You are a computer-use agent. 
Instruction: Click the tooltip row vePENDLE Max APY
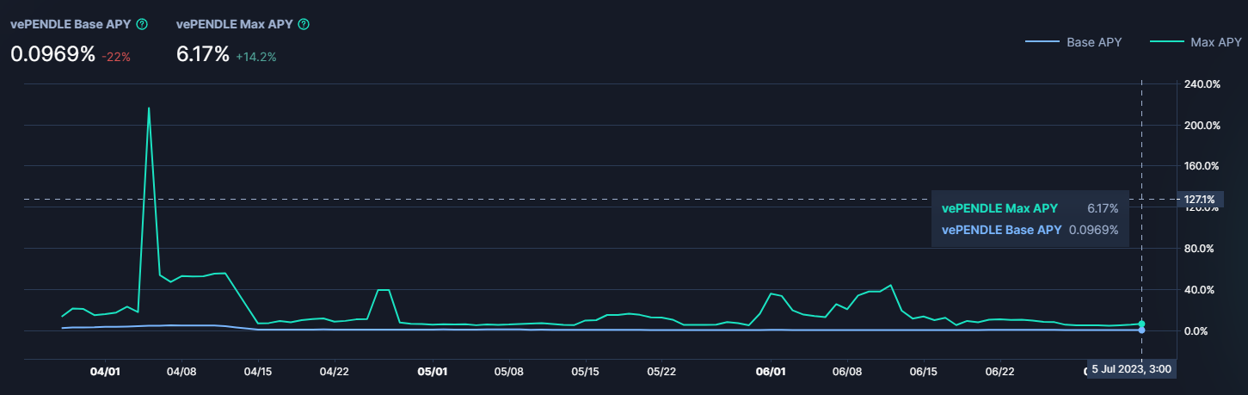click(x=1030, y=208)
